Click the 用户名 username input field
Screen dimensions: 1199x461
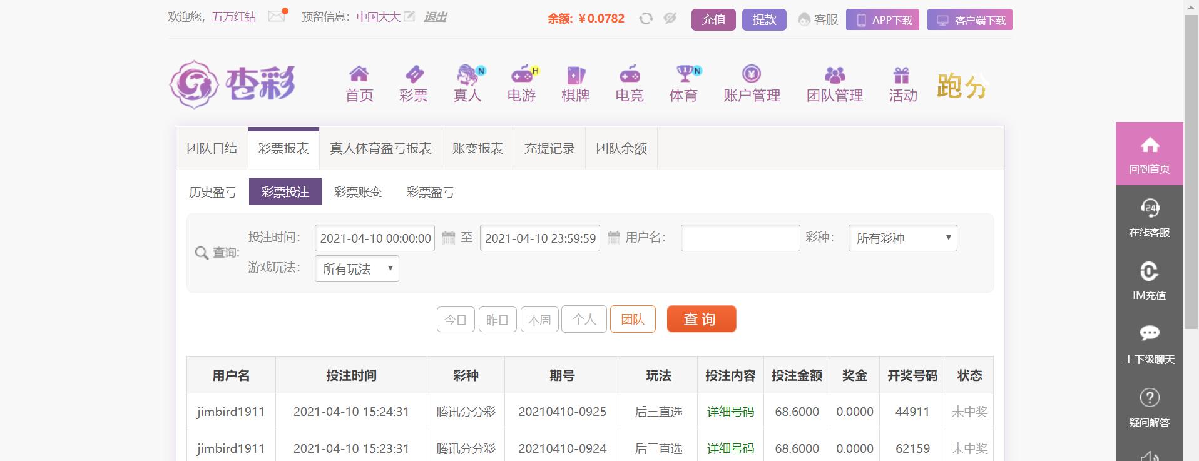coord(740,238)
